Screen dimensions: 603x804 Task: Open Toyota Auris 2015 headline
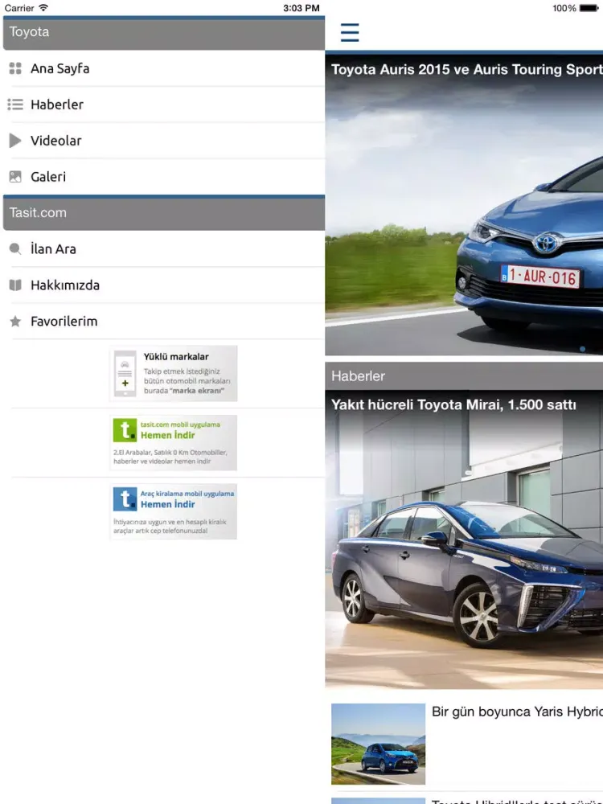tap(466, 70)
